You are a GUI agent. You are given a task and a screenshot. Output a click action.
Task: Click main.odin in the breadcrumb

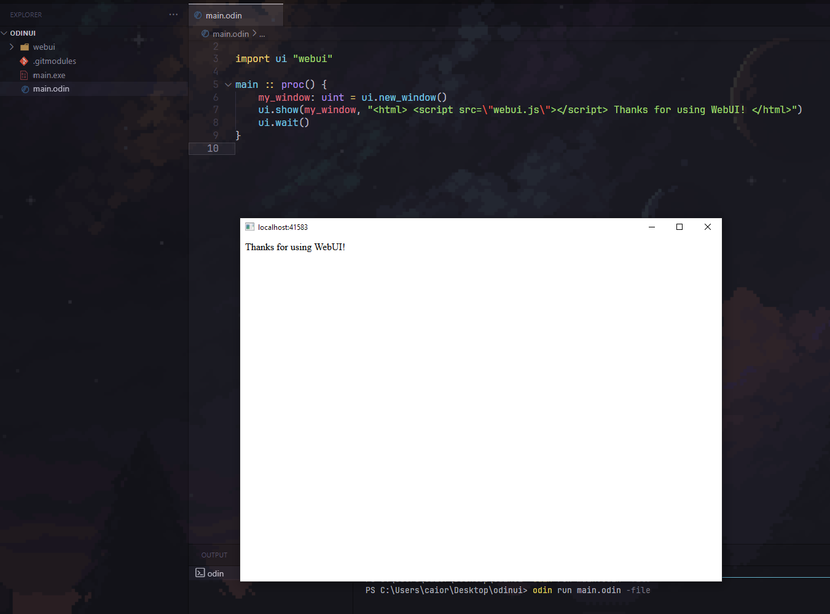230,34
